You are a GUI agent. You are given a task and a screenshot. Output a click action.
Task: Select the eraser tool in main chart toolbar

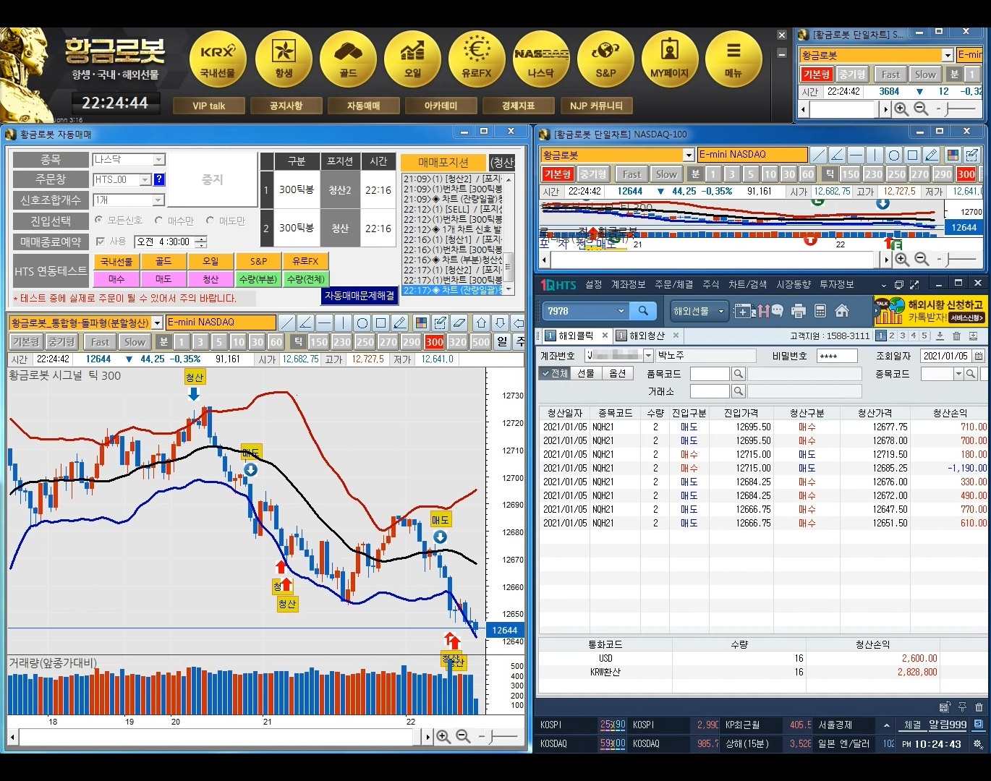point(459,323)
